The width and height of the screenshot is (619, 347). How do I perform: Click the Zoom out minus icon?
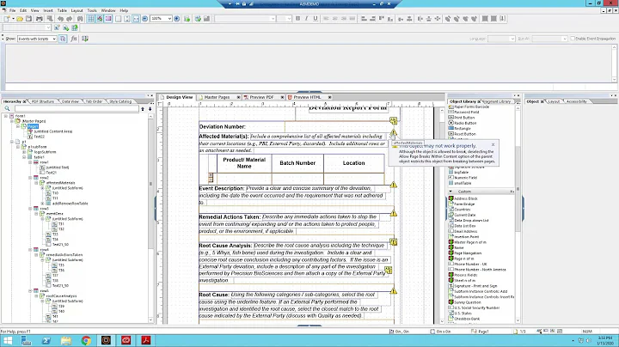pyautogui.click(x=145, y=19)
